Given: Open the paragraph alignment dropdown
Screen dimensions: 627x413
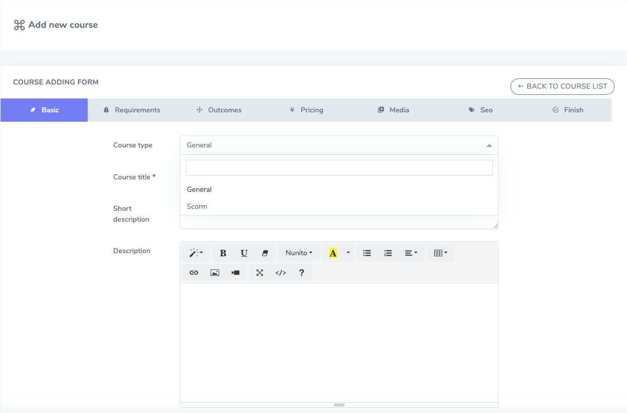Looking at the screenshot, I should pos(411,253).
